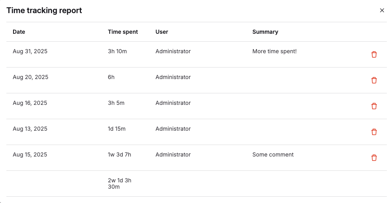The image size is (392, 203).
Task: Delete the Aug 15, 2025 time entry
Action: pyautogui.click(x=374, y=158)
